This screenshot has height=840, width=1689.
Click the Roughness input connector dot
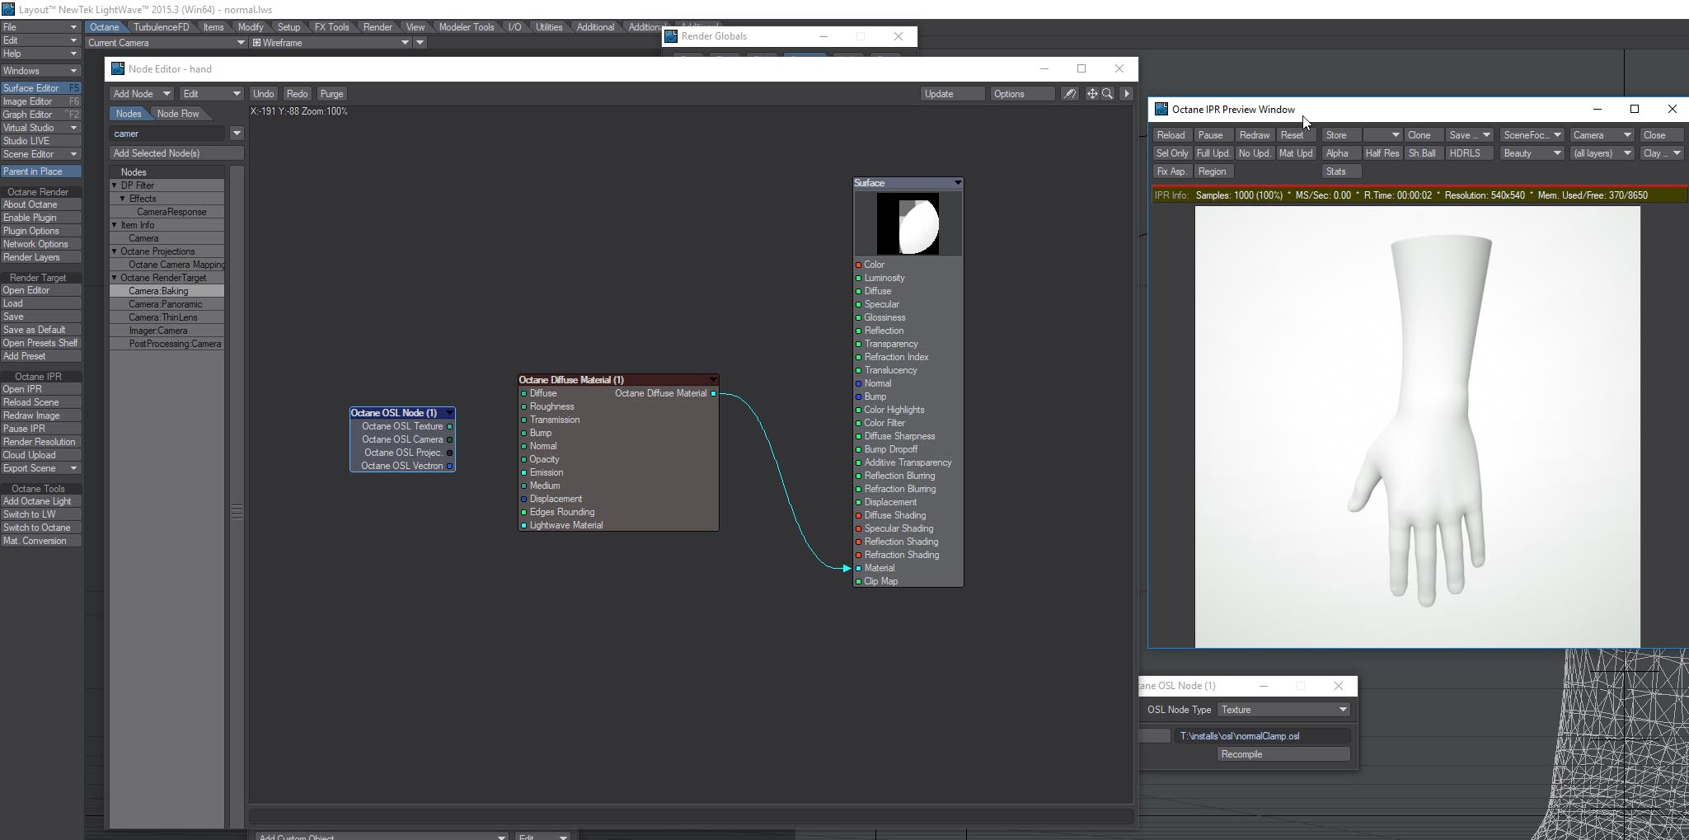click(x=523, y=407)
